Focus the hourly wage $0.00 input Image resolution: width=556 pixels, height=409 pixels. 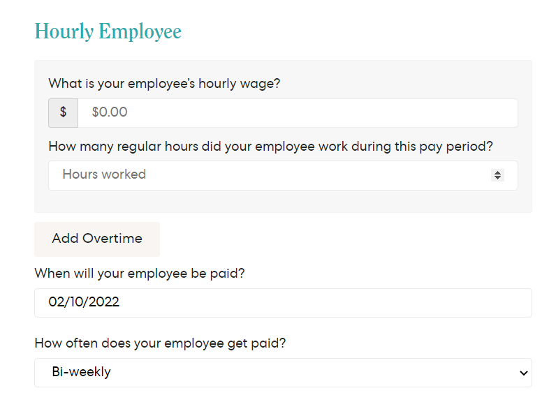click(x=297, y=113)
